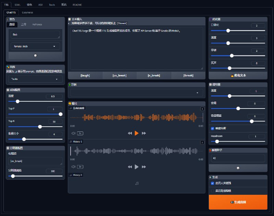Open the examples dropdown below the text input
Viewport: 274px width, 216px height.
click(137, 93)
